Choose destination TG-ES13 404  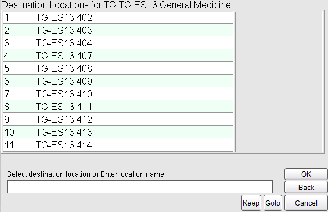point(118,43)
